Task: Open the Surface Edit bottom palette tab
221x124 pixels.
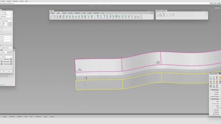Action: click(12, 117)
